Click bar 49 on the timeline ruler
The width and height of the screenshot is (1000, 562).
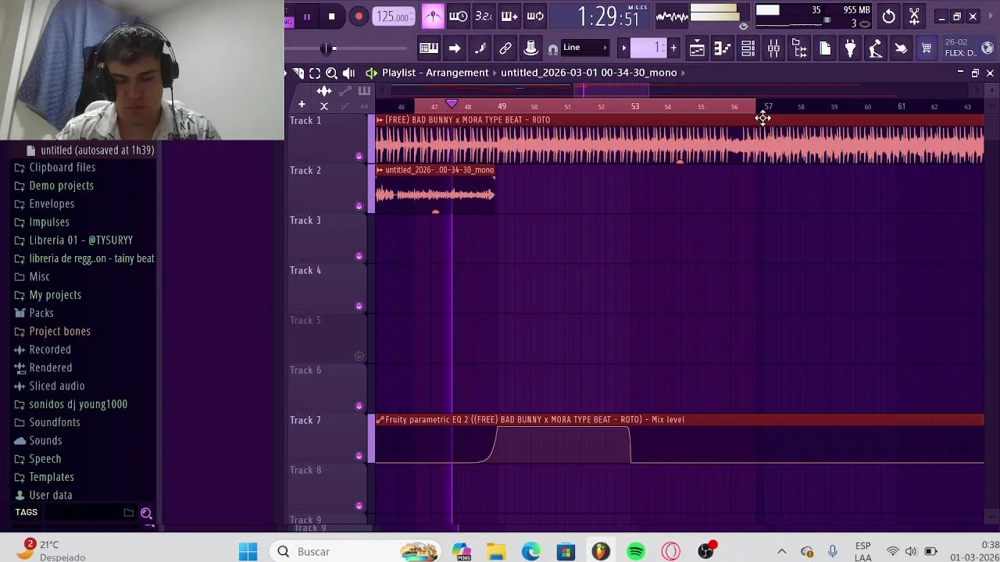click(502, 106)
